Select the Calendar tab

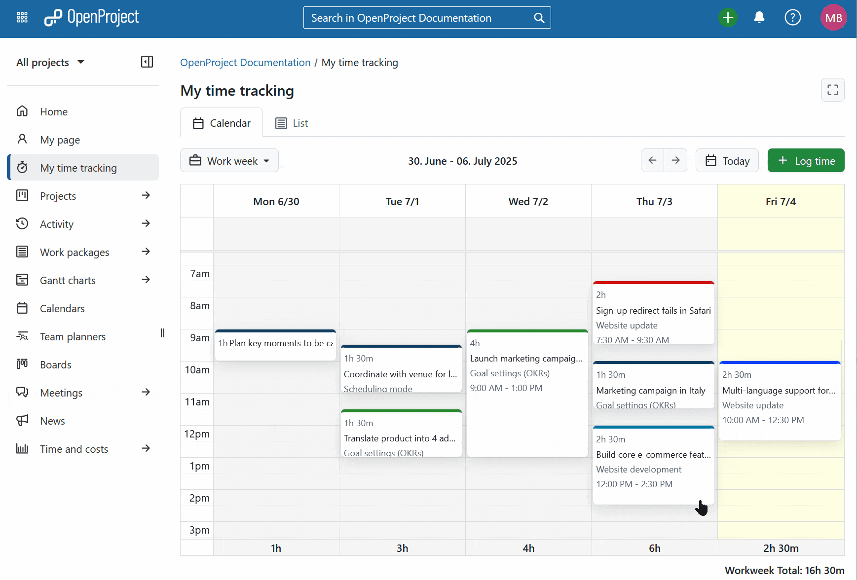click(221, 123)
